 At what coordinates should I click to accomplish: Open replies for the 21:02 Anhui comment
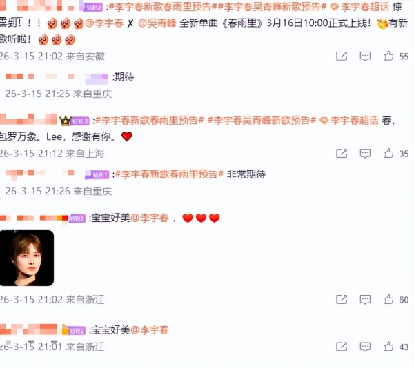[365, 56]
